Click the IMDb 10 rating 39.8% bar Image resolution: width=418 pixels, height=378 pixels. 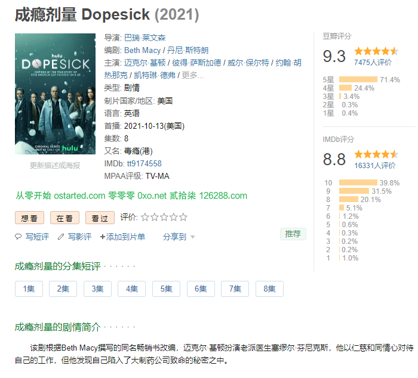[x=358, y=182]
